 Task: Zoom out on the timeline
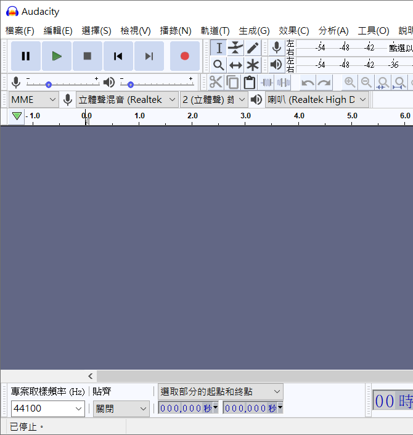pyautogui.click(x=366, y=83)
